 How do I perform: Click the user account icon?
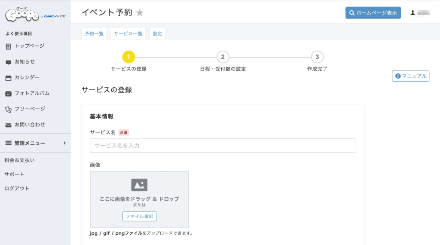(412, 12)
